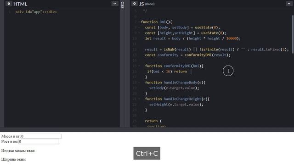Select the JS (Babel) editor title
The image size is (294, 165).
point(147,4)
